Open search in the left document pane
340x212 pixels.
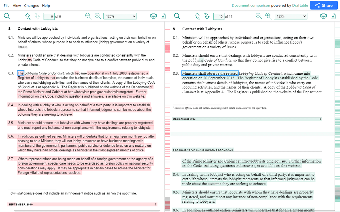[x=6, y=16]
